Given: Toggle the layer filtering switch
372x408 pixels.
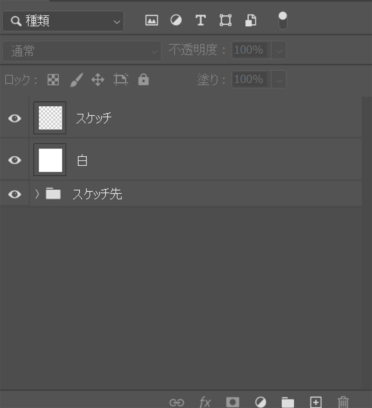Looking at the screenshot, I should [x=283, y=21].
